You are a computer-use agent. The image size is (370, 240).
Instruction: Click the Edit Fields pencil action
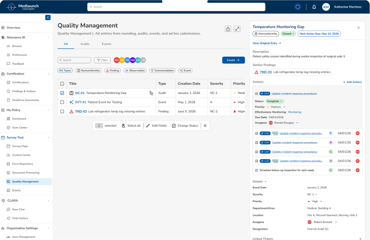(x=156, y=126)
